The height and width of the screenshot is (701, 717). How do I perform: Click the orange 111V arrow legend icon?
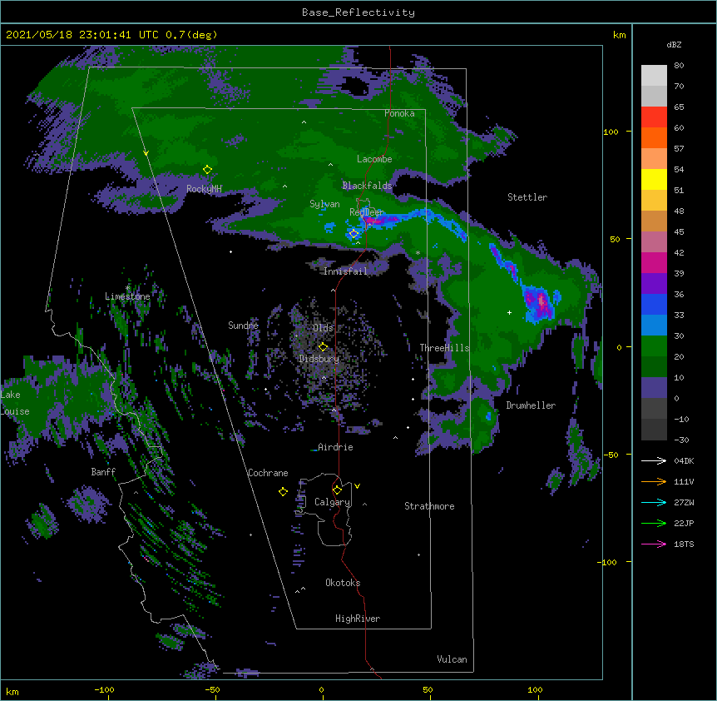coord(654,481)
